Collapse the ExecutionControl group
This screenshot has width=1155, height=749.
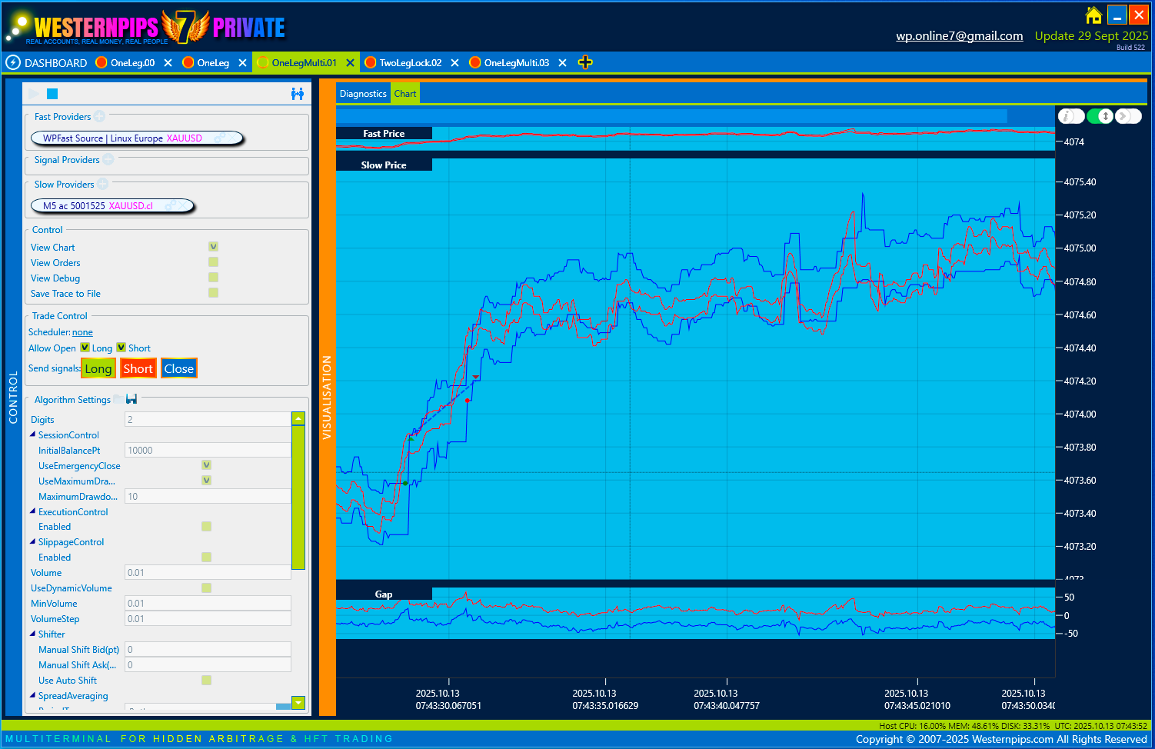tap(33, 511)
